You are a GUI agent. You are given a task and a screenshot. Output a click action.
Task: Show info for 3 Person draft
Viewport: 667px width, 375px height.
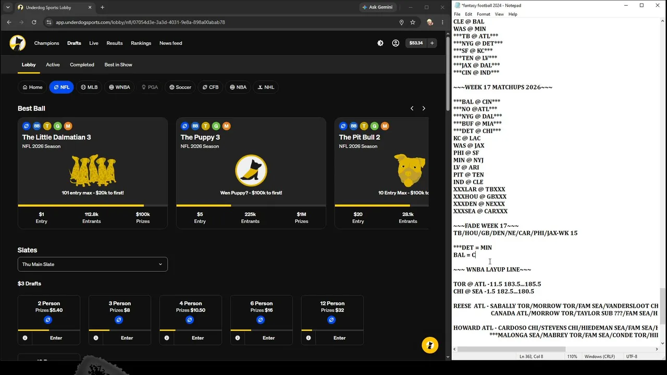96,338
